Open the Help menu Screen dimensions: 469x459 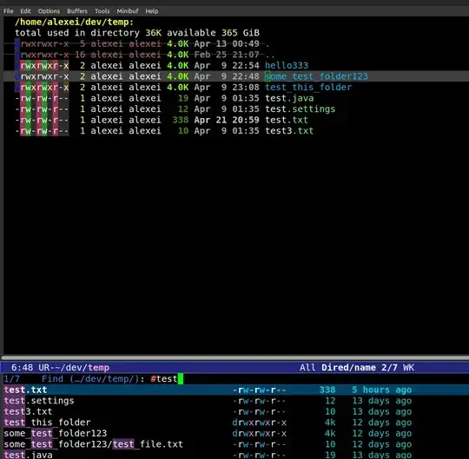(152, 11)
